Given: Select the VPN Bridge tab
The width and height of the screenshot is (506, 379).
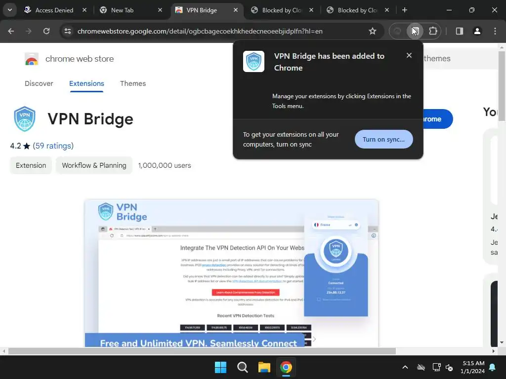Looking at the screenshot, I should tap(202, 10).
